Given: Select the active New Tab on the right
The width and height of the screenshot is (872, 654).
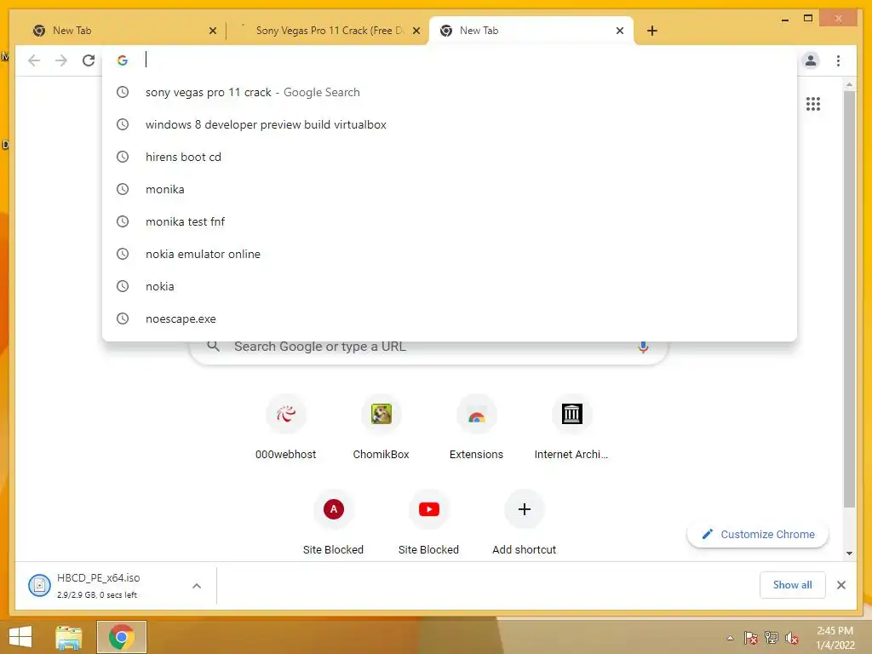Looking at the screenshot, I should tap(531, 31).
